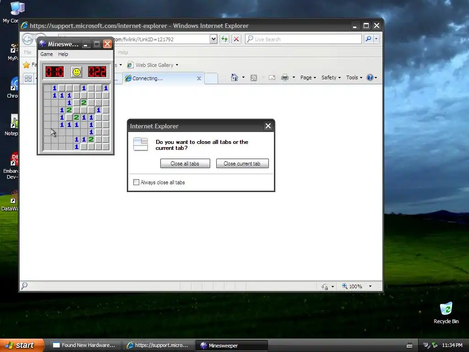The image size is (469, 352).
Task: Close the Connecting... tab
Action: (x=199, y=78)
